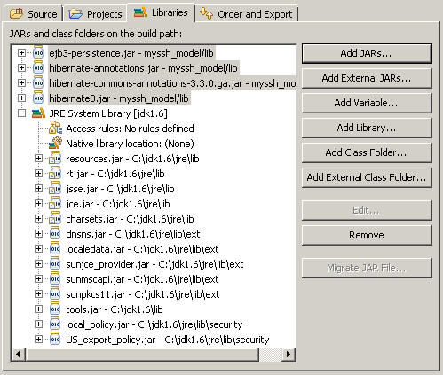Click the horizontal scrollbar right arrow
443x375 pixels.
click(288, 354)
